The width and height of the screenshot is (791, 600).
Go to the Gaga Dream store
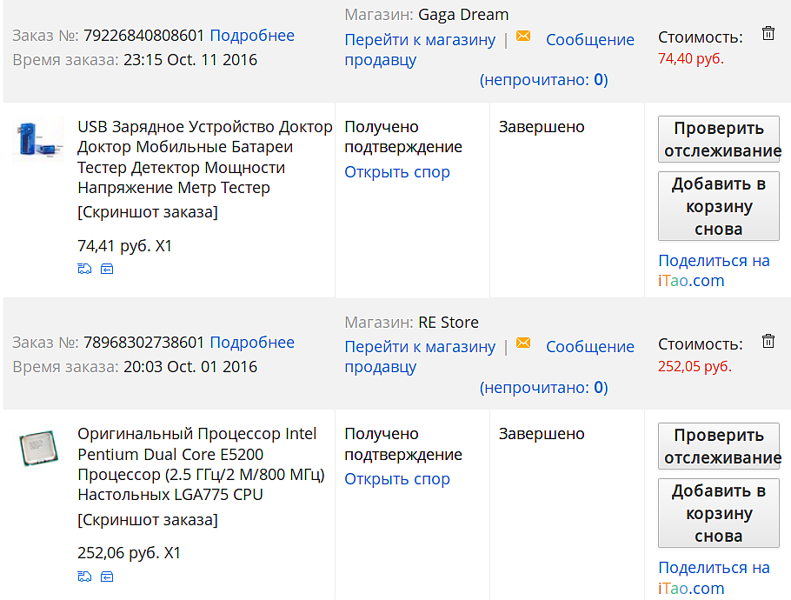coord(420,40)
